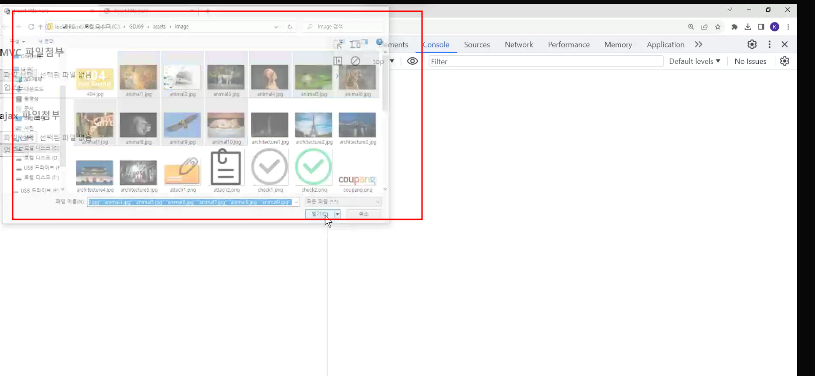
Task: Select 로컬 디스크 (D:) in navigation tree
Action: pyautogui.click(x=38, y=158)
